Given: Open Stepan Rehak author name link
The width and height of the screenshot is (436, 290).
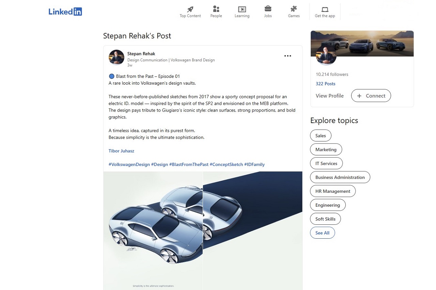Looking at the screenshot, I should pyautogui.click(x=141, y=54).
